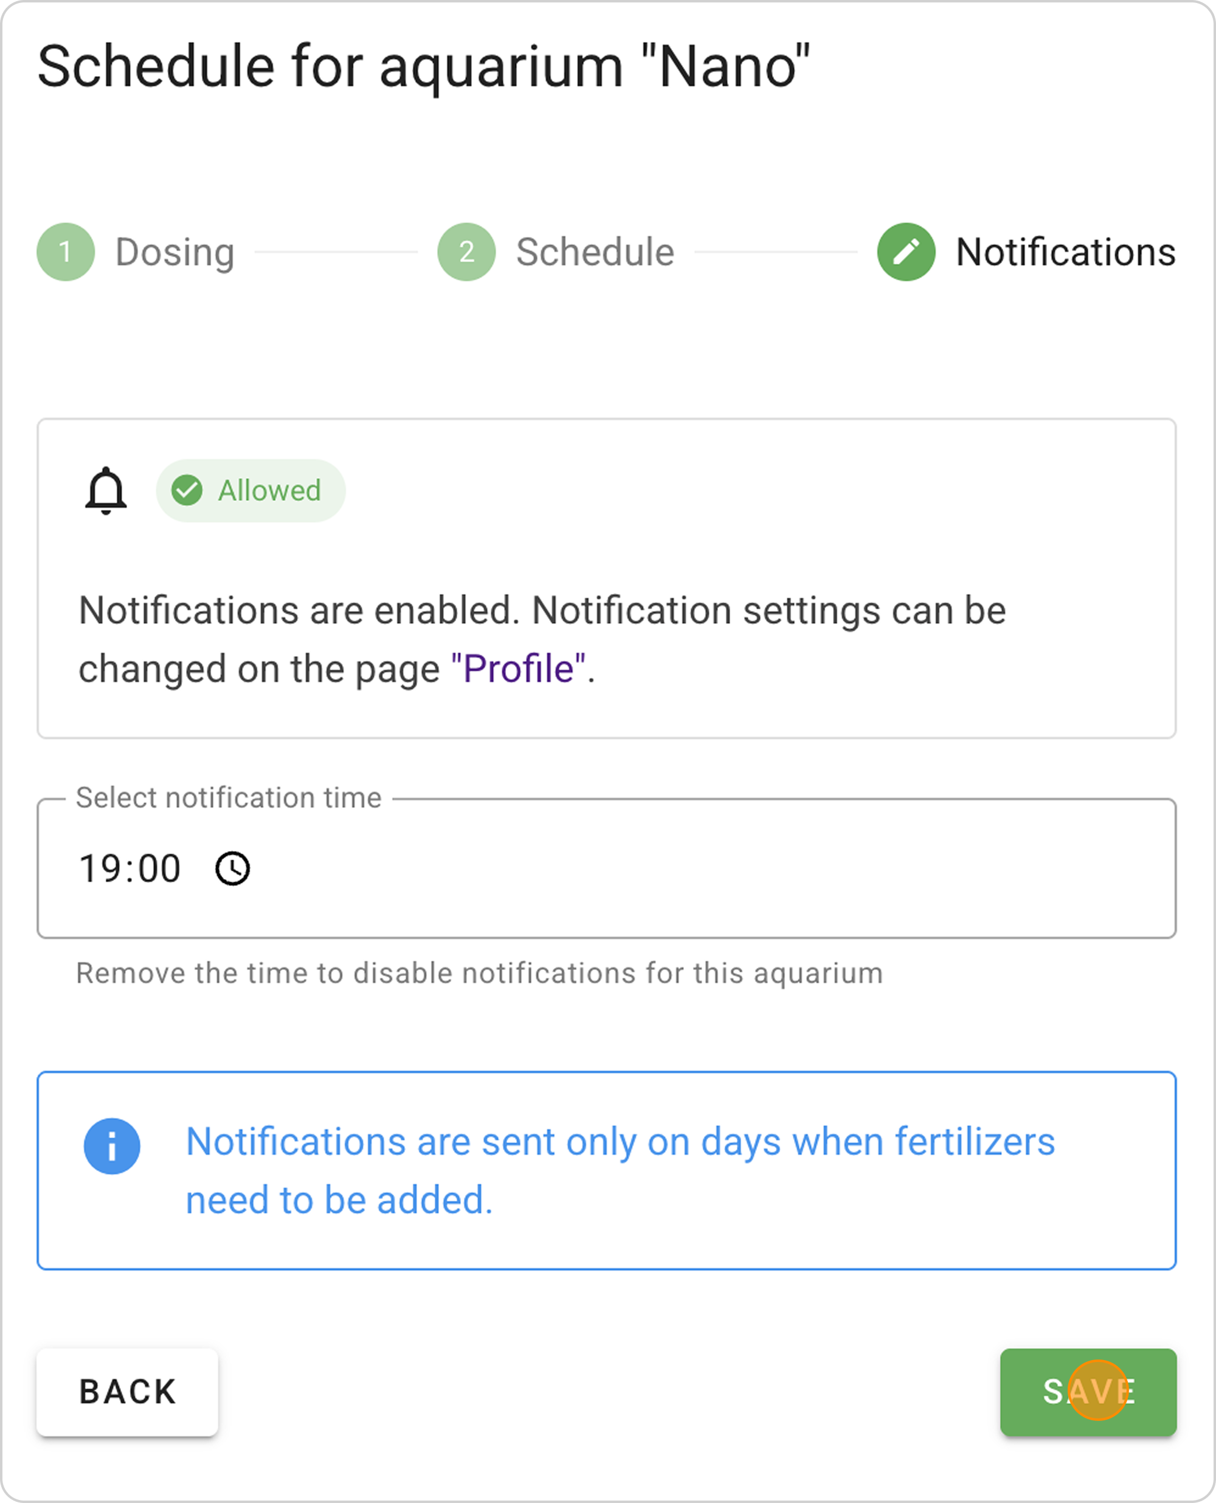Click the bell notification icon
Screen dimensions: 1216x1503
[x=106, y=490]
